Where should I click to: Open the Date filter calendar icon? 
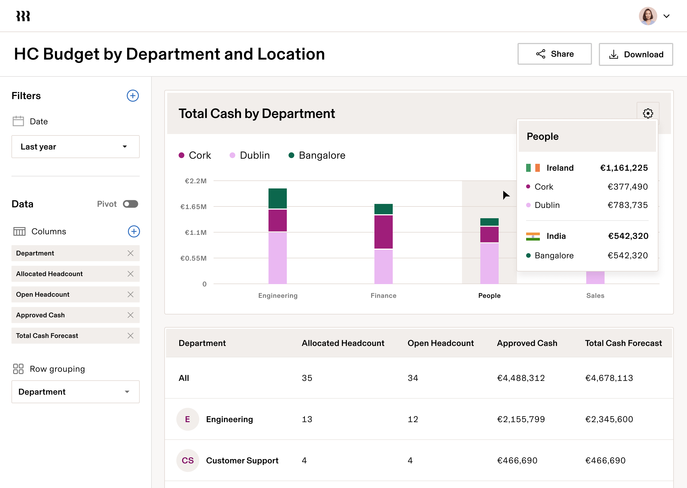[18, 121]
